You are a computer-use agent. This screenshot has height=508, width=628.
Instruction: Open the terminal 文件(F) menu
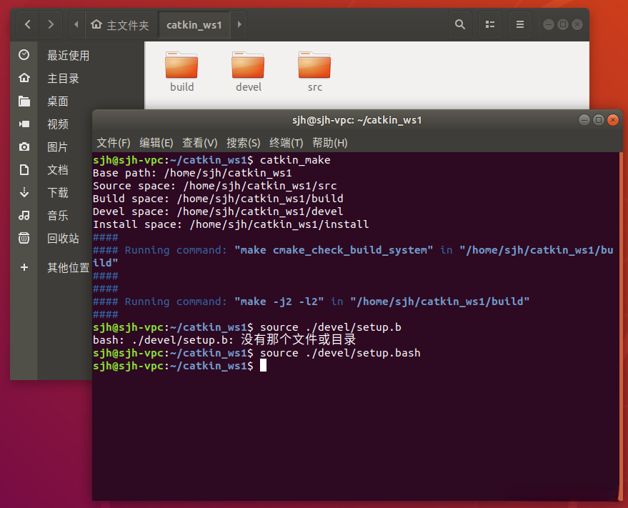[x=114, y=143]
